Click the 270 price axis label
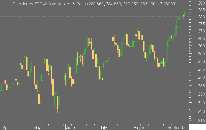 [201, 31]
